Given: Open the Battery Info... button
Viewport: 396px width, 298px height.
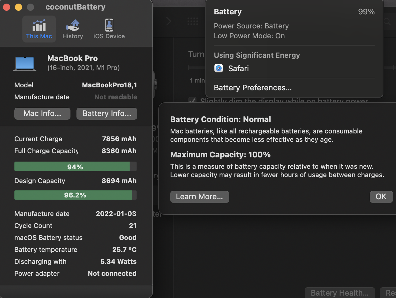Looking at the screenshot, I should [x=107, y=114].
